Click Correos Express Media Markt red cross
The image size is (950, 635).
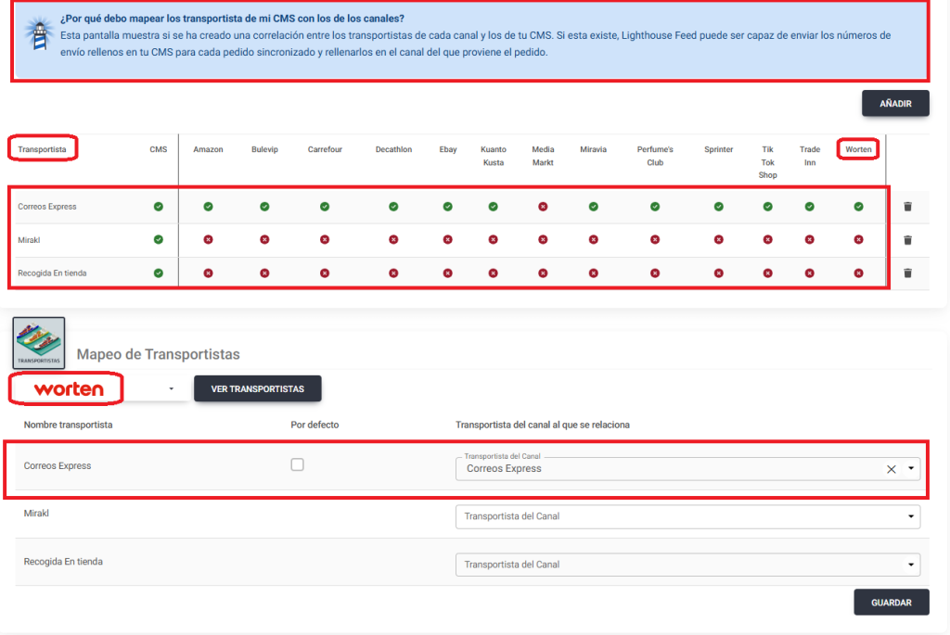(543, 207)
